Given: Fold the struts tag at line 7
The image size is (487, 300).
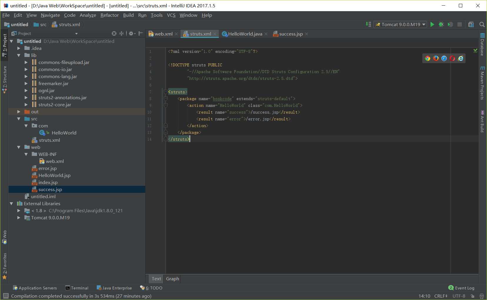Looking at the screenshot, I should click(x=166, y=92).
